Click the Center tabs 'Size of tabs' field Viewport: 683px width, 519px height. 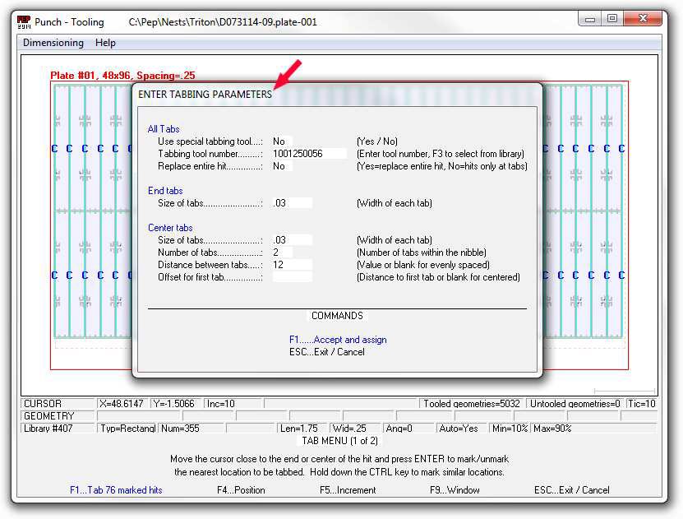tap(292, 240)
